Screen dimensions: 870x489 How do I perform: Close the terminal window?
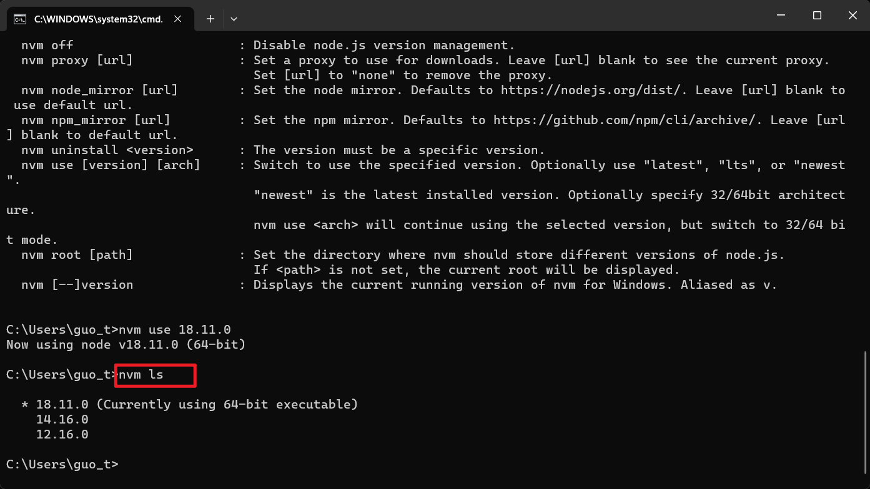[x=853, y=16]
